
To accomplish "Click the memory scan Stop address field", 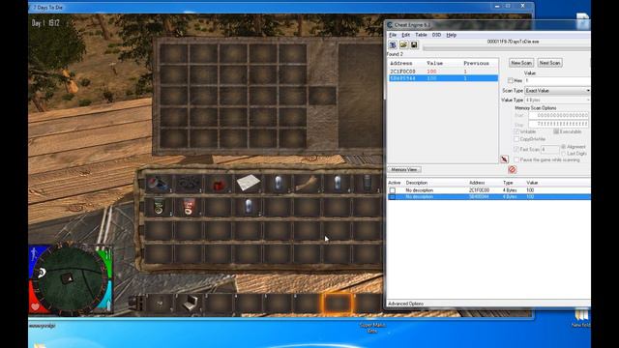I will coord(559,124).
